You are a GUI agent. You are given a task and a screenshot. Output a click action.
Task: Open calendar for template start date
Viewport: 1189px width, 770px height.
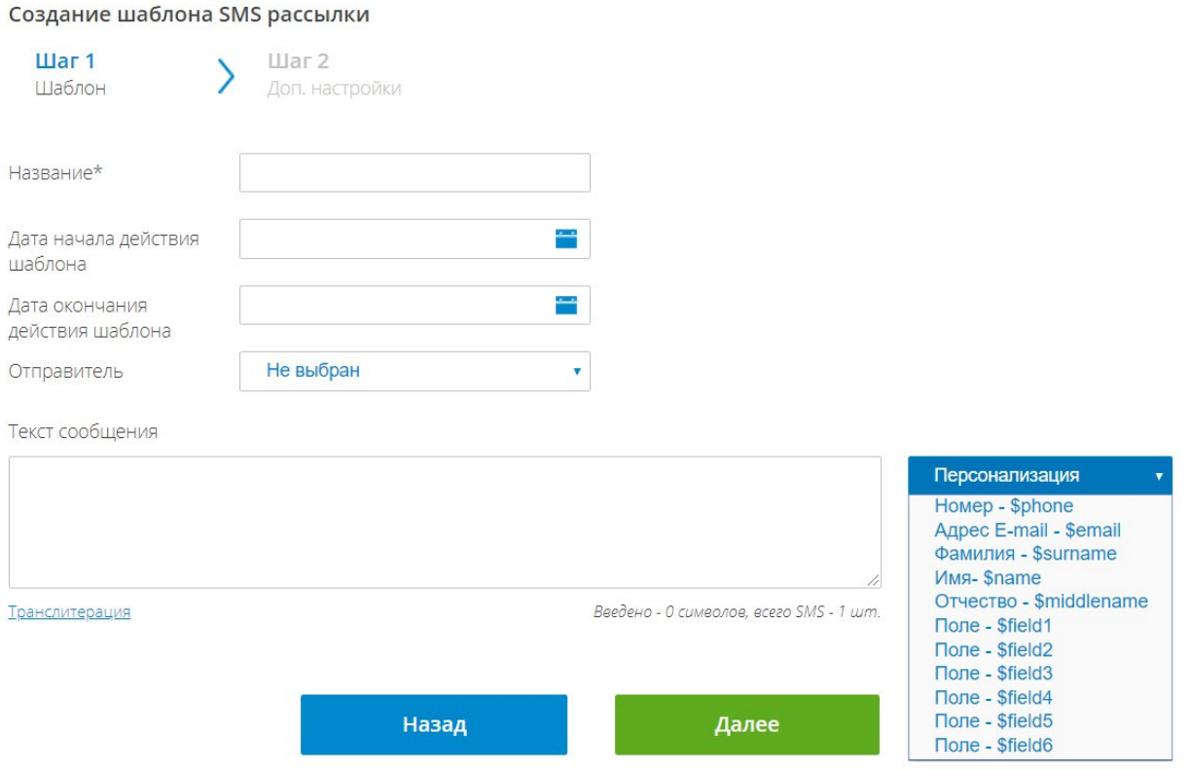(x=566, y=238)
